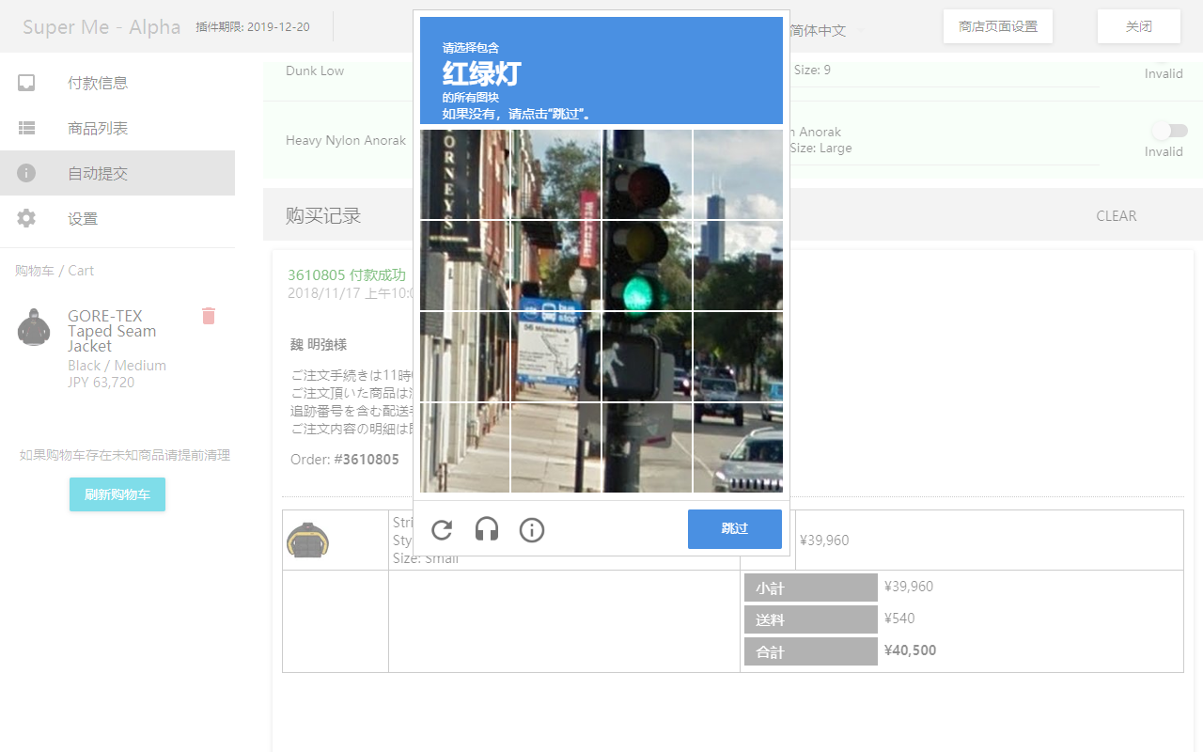The height and width of the screenshot is (752, 1203).
Task: Click the 关闭 button
Action: [1139, 26]
